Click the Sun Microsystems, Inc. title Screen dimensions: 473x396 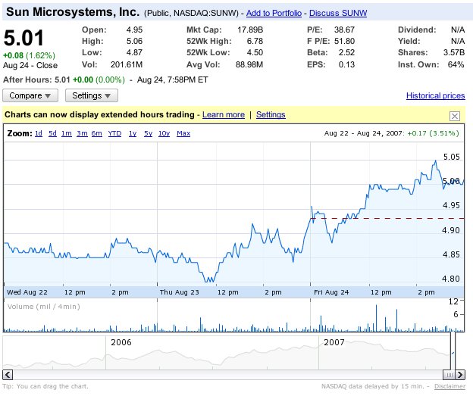pyautogui.click(x=73, y=12)
